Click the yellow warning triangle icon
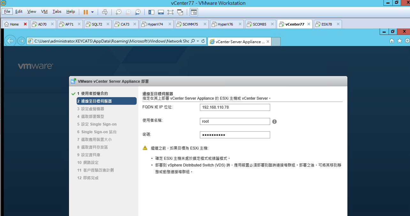The image size is (410, 216). pyautogui.click(x=145, y=148)
